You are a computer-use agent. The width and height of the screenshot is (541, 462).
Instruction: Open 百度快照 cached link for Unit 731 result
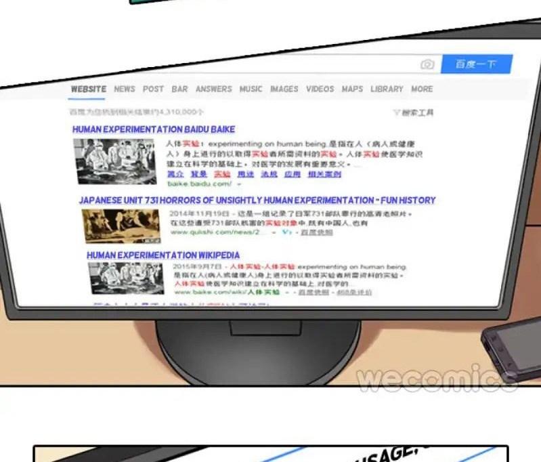tap(316, 232)
